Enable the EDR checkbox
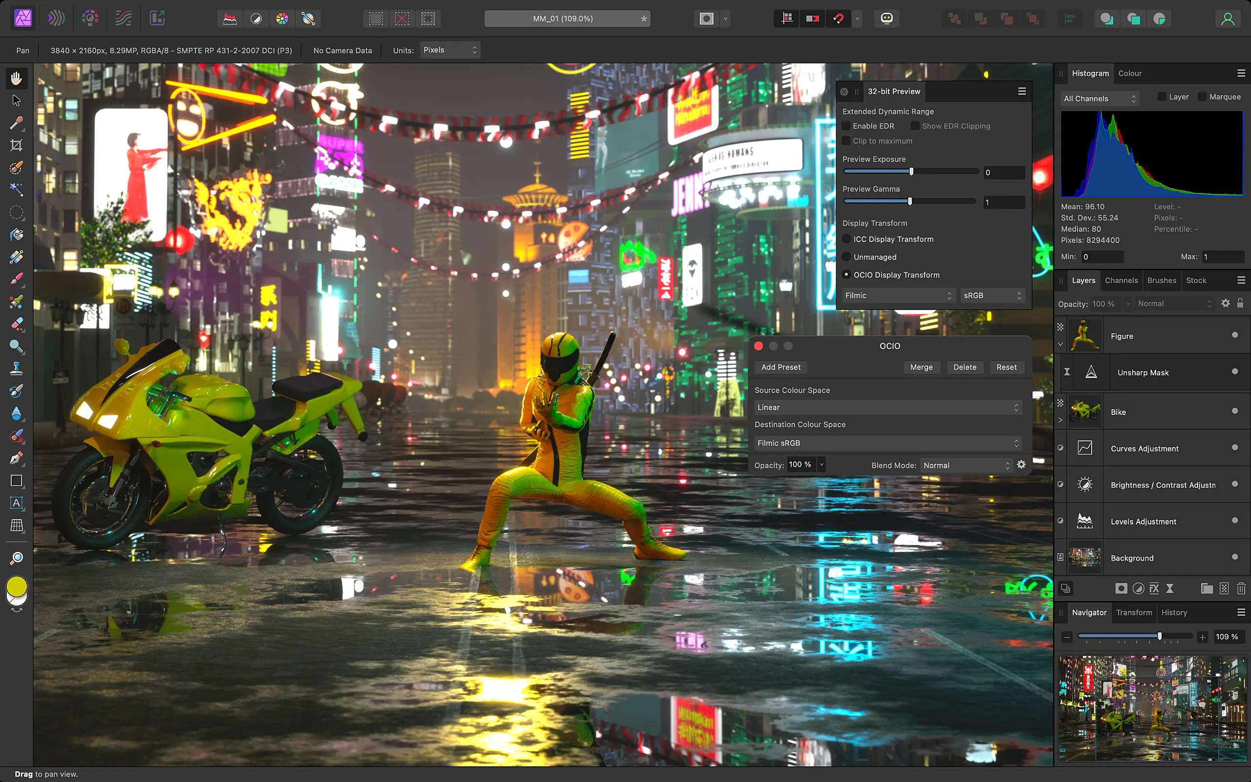Image resolution: width=1251 pixels, height=782 pixels. 846,126
